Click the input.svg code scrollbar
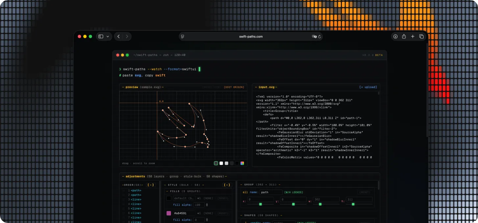This screenshot has height=223, width=478. (x=378, y=93)
